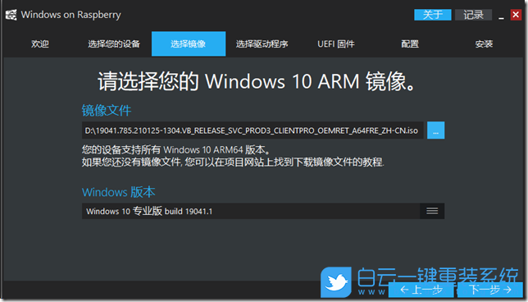Select the Windows 10 专业版 build 19041.1 entry

click(251, 211)
